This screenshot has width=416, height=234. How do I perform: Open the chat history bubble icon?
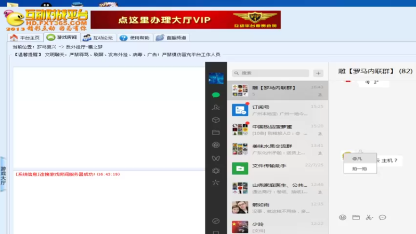point(382,217)
